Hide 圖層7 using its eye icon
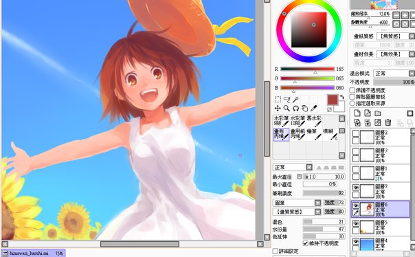The width and height of the screenshot is (415, 257). click(356, 188)
